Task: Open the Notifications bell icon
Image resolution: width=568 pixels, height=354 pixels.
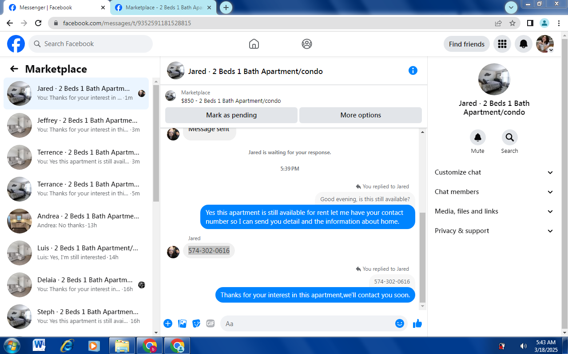Action: click(x=524, y=44)
